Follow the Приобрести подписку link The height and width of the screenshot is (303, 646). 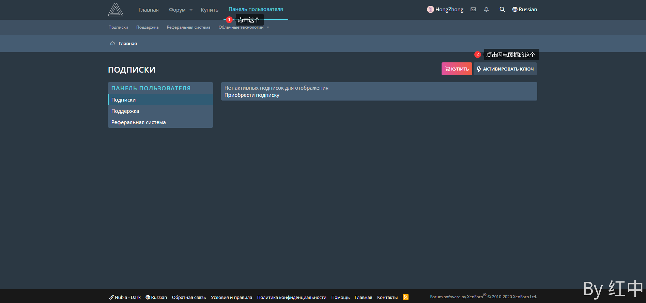pyautogui.click(x=252, y=95)
